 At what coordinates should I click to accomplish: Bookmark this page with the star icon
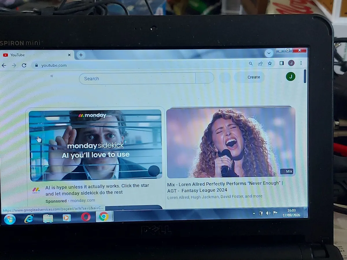pos(270,63)
